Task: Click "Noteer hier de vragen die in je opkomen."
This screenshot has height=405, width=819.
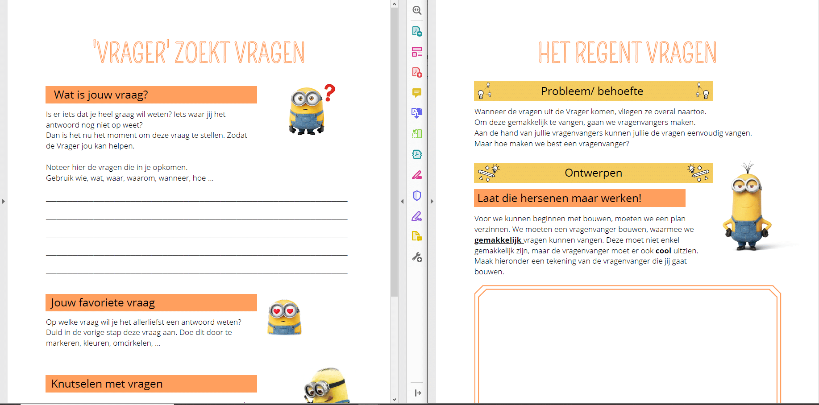Action: [117, 168]
